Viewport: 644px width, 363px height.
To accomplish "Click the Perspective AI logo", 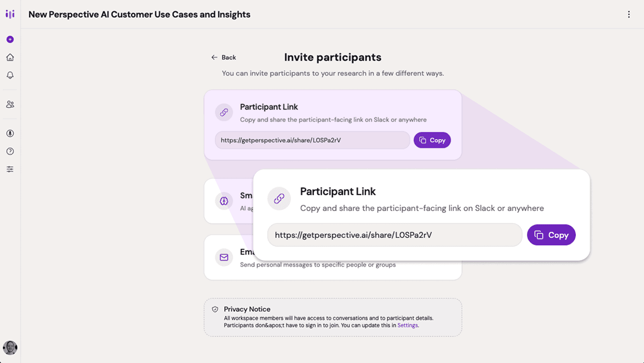I will coord(10,14).
